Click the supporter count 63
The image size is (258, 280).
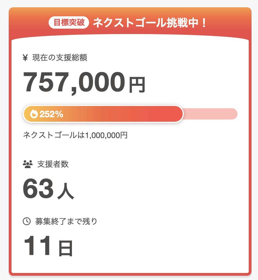pos(38,189)
